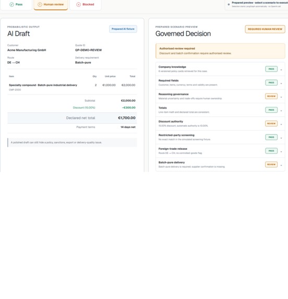This screenshot has width=288, height=299.
Task: Select the Pass scenario tab
Action: tap(16, 4)
